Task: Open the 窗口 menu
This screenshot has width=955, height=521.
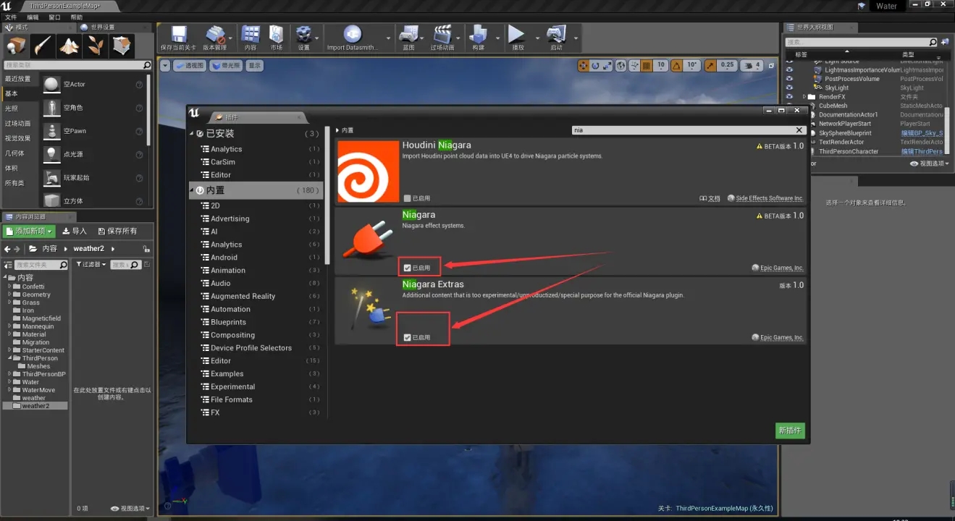Action: click(x=55, y=17)
